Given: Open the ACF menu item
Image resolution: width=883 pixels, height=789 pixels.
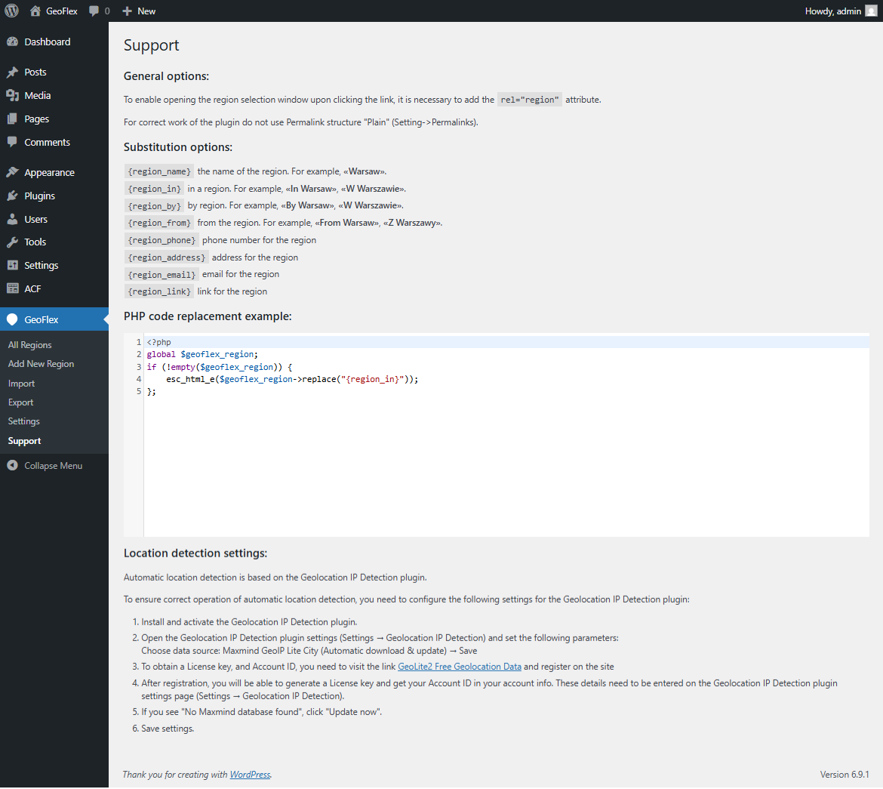Looking at the screenshot, I should [x=32, y=289].
